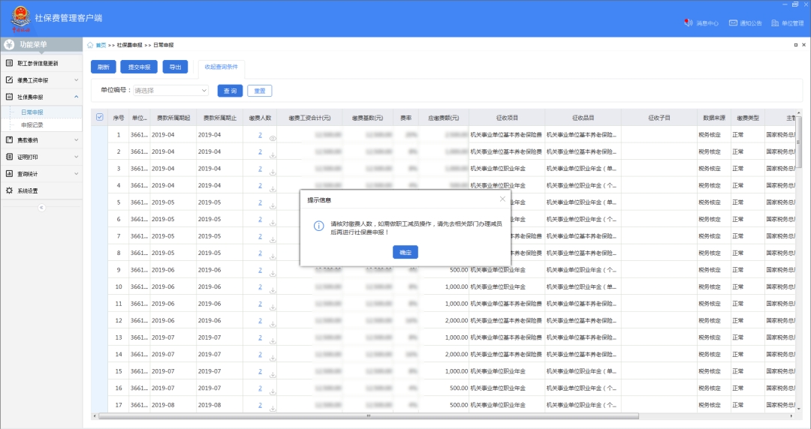This screenshot has width=811, height=429.
Task: Toggle the select-all checkbox in table header
Action: 100,117
